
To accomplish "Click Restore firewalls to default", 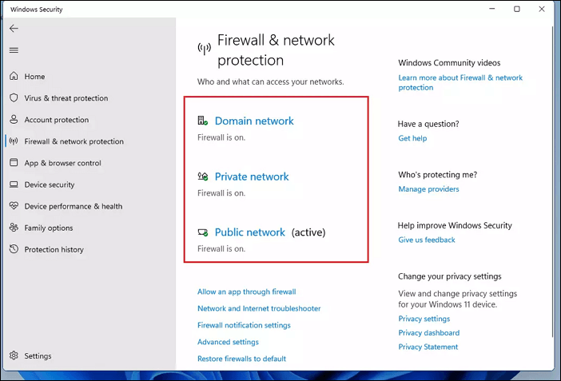I will [x=241, y=359].
